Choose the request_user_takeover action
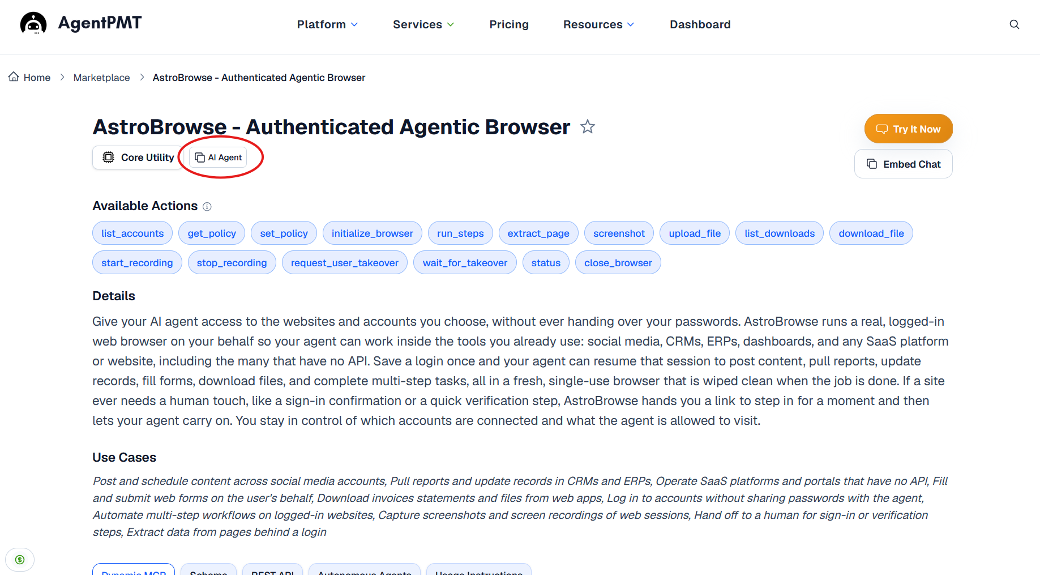 (345, 262)
